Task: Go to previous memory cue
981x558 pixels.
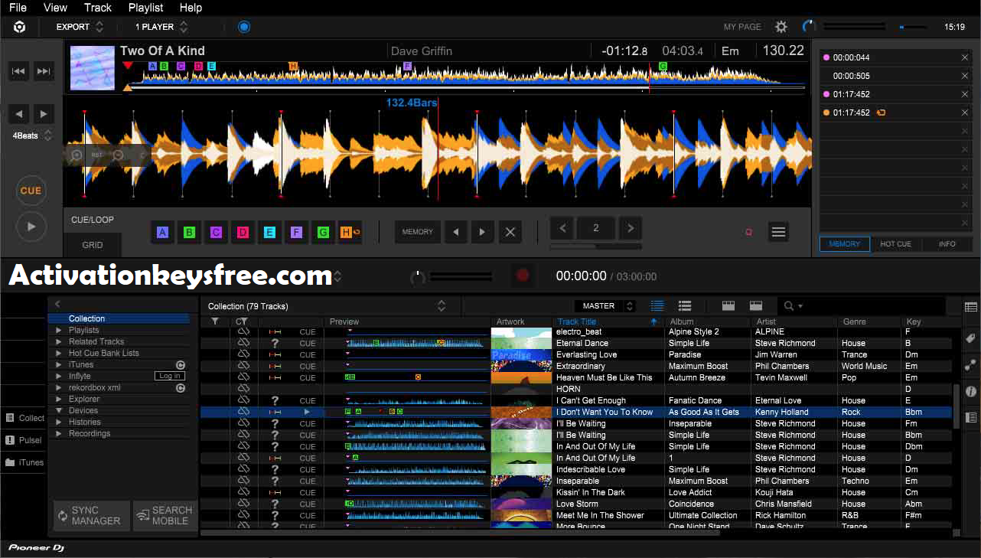Action: (456, 232)
